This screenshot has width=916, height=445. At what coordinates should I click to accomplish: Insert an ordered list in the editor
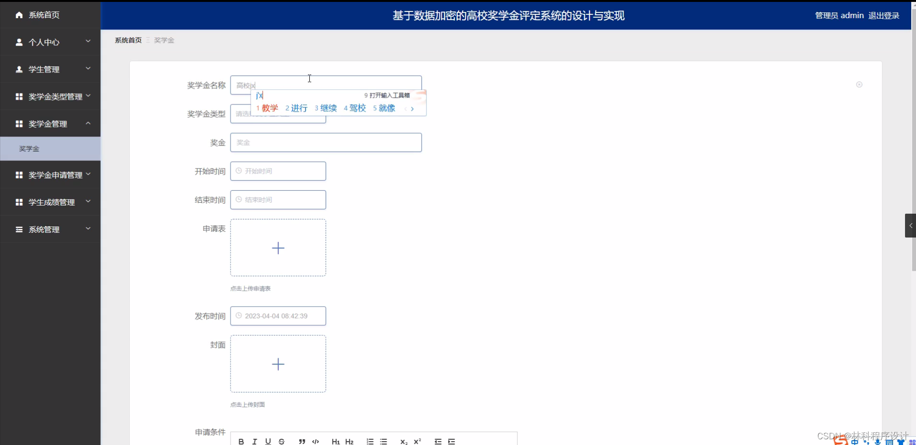[370, 441]
